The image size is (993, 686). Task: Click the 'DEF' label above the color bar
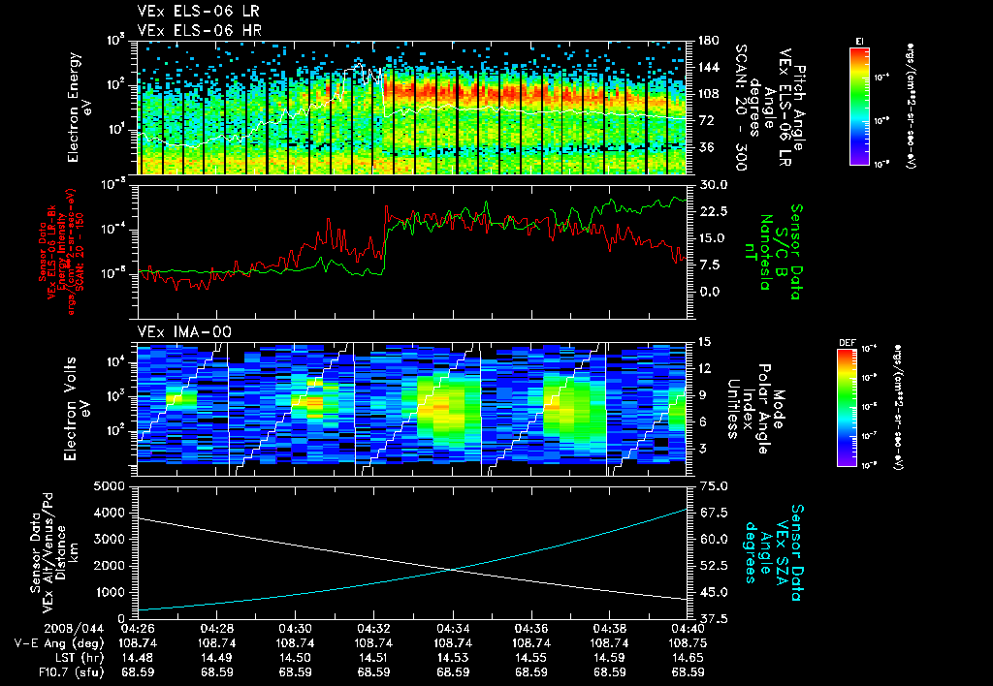coord(847,342)
